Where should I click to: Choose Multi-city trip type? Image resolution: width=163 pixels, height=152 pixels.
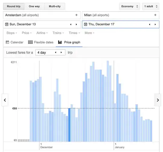coord(55,6)
